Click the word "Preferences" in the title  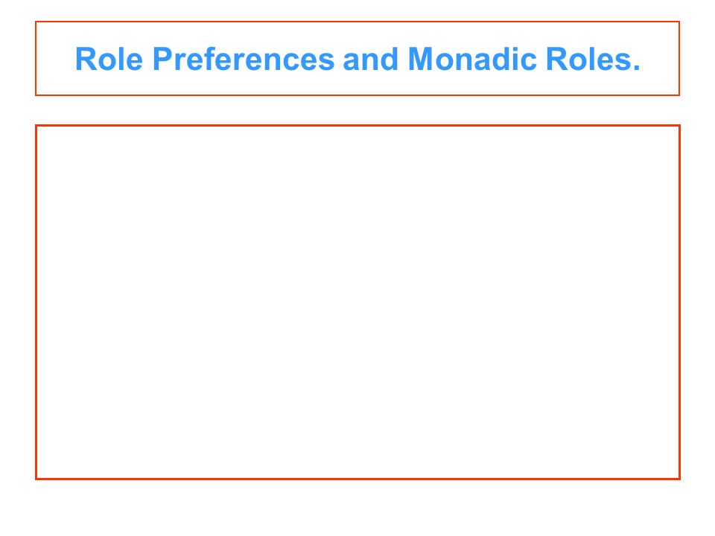pos(244,60)
